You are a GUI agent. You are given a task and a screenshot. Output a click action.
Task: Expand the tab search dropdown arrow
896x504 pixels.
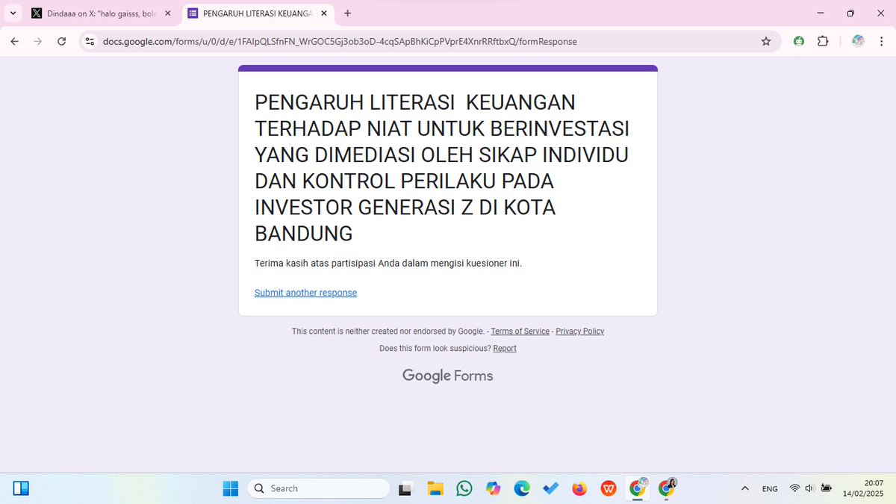point(13,13)
